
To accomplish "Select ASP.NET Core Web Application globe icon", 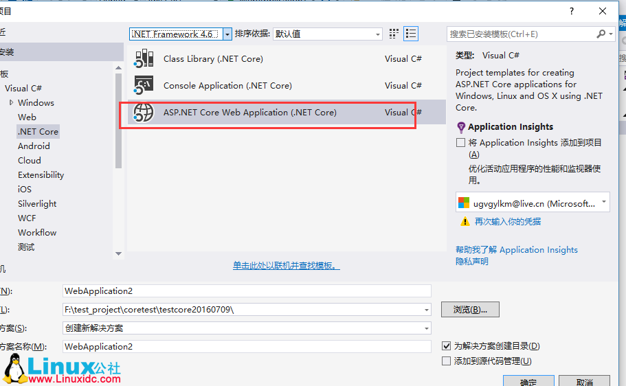I will 144,112.
